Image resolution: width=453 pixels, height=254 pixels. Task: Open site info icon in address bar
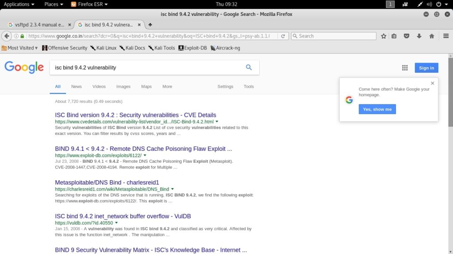(x=16, y=36)
